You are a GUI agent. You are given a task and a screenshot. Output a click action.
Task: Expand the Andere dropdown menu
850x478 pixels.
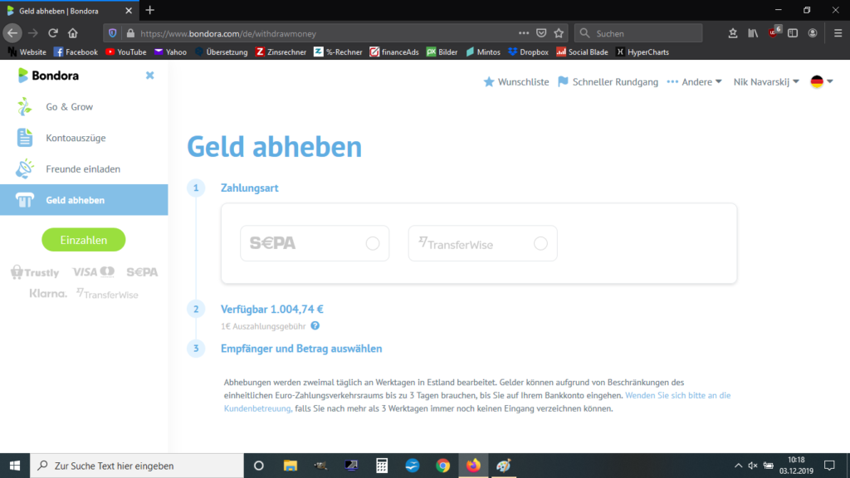(695, 82)
